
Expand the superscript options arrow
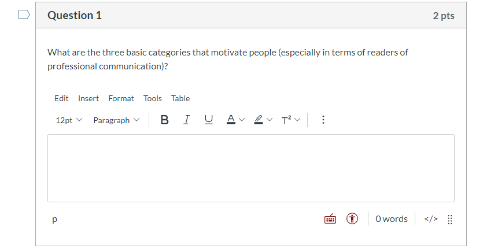pos(297,120)
